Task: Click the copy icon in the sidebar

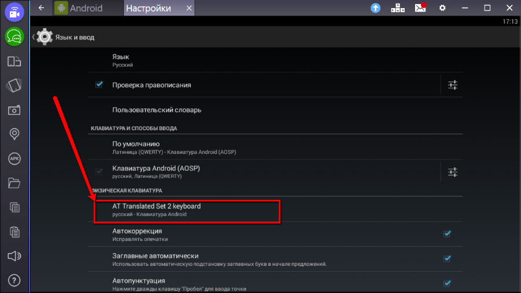Action: coord(14,208)
